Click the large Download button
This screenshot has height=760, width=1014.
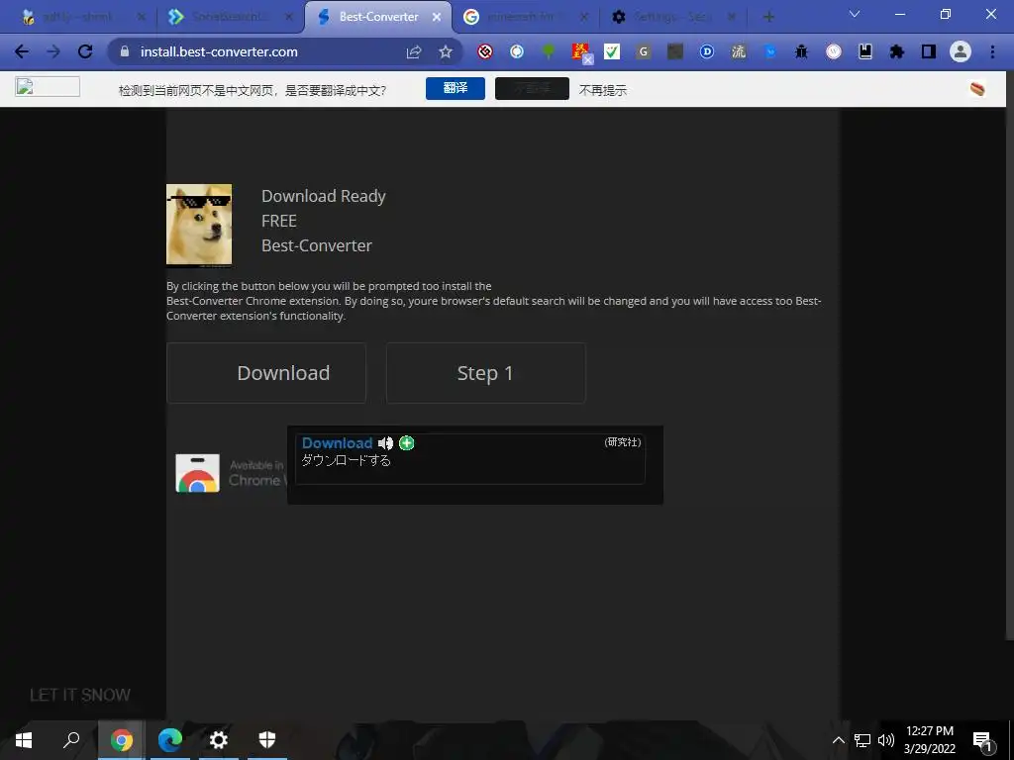tap(266, 373)
